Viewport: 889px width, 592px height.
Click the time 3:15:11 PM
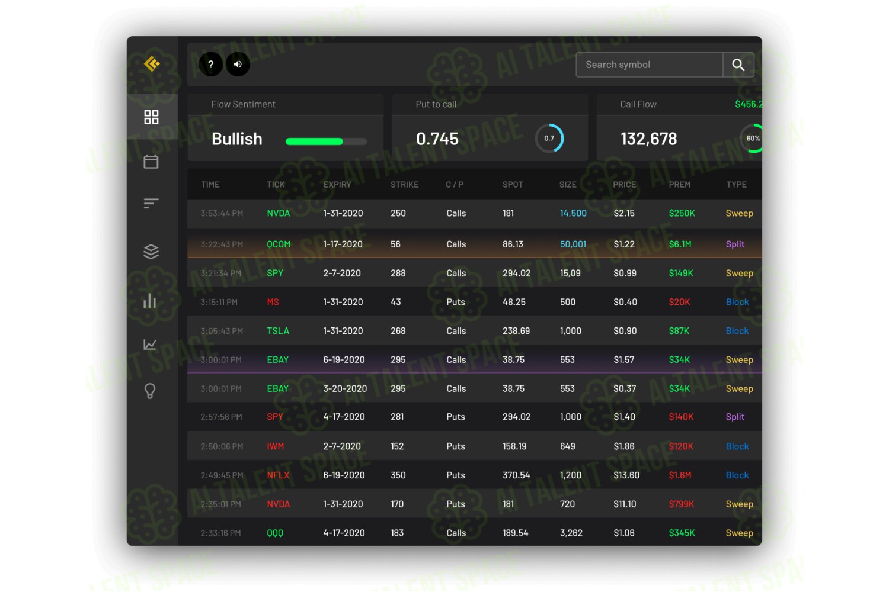click(219, 302)
